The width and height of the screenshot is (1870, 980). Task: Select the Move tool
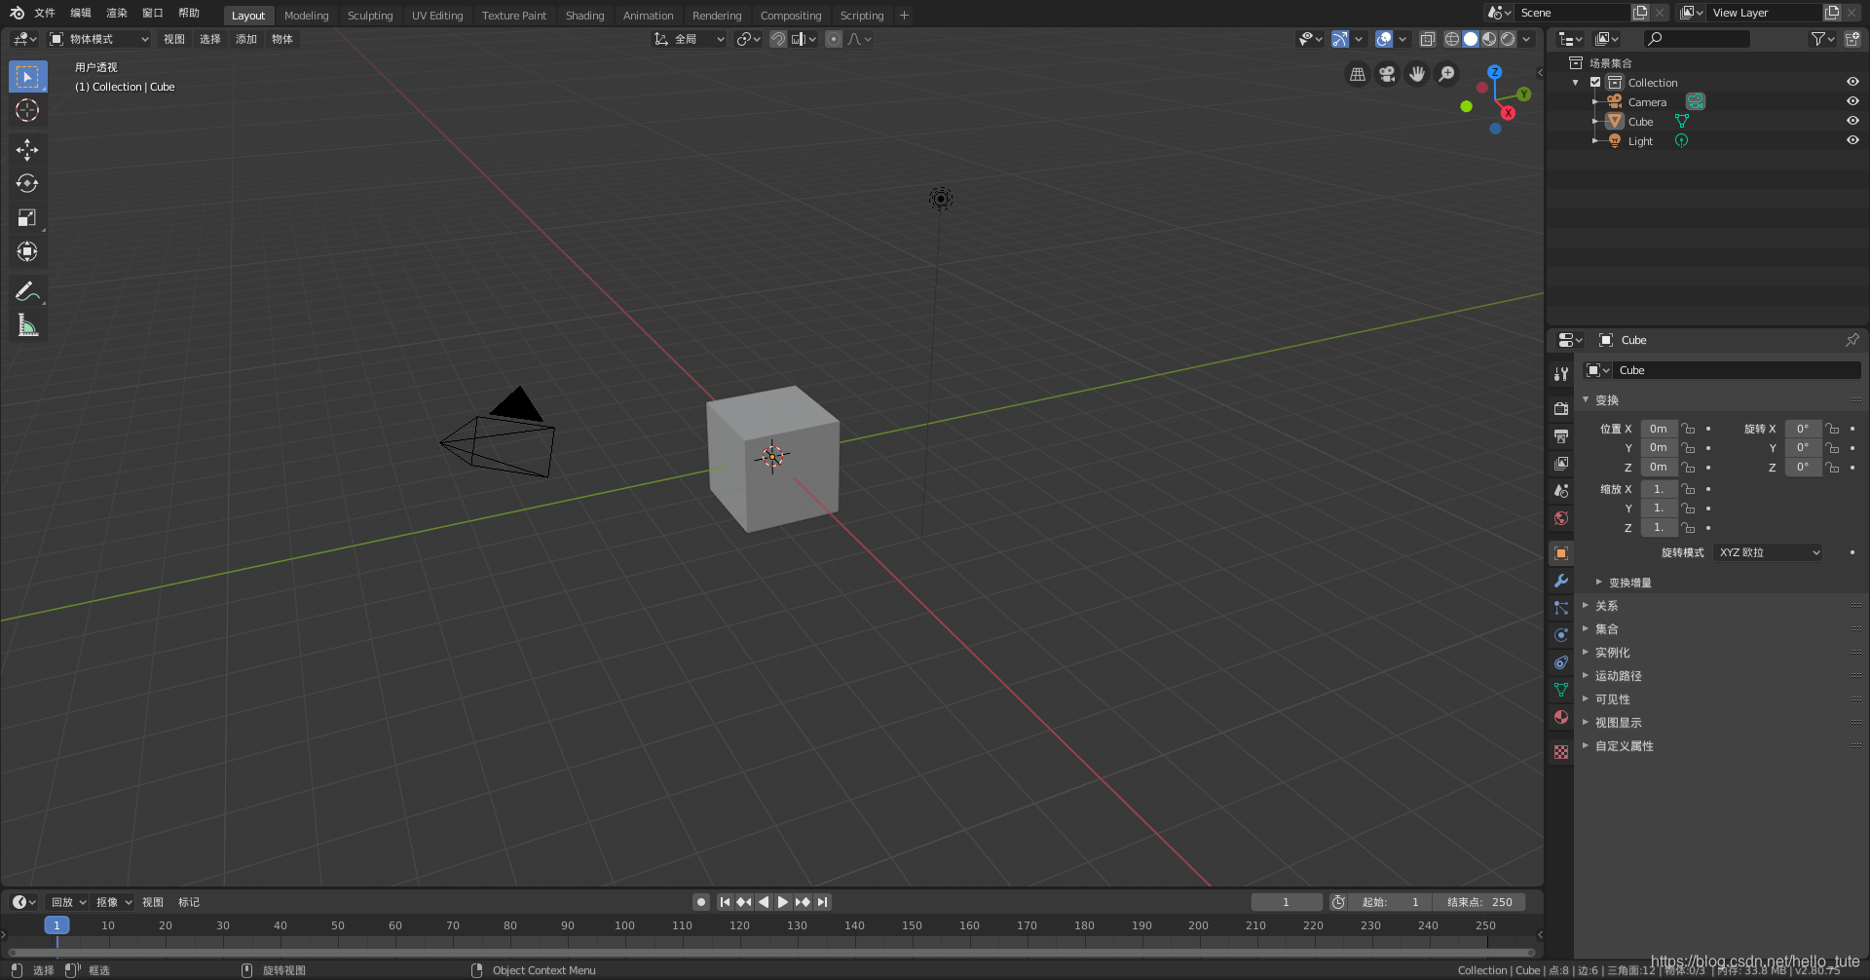coord(27,149)
